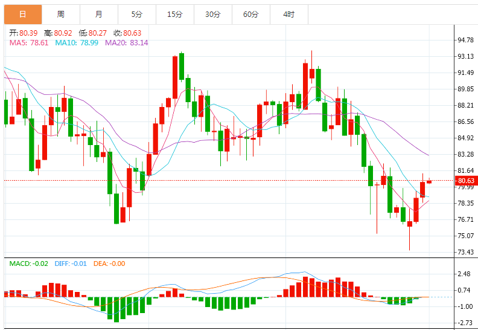The image size is (478, 330).
Task: Click the MA10: 78.99 indicator label
Action: (77, 43)
